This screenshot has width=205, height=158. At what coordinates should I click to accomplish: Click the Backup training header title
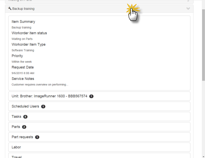pyautogui.click(x=23, y=9)
